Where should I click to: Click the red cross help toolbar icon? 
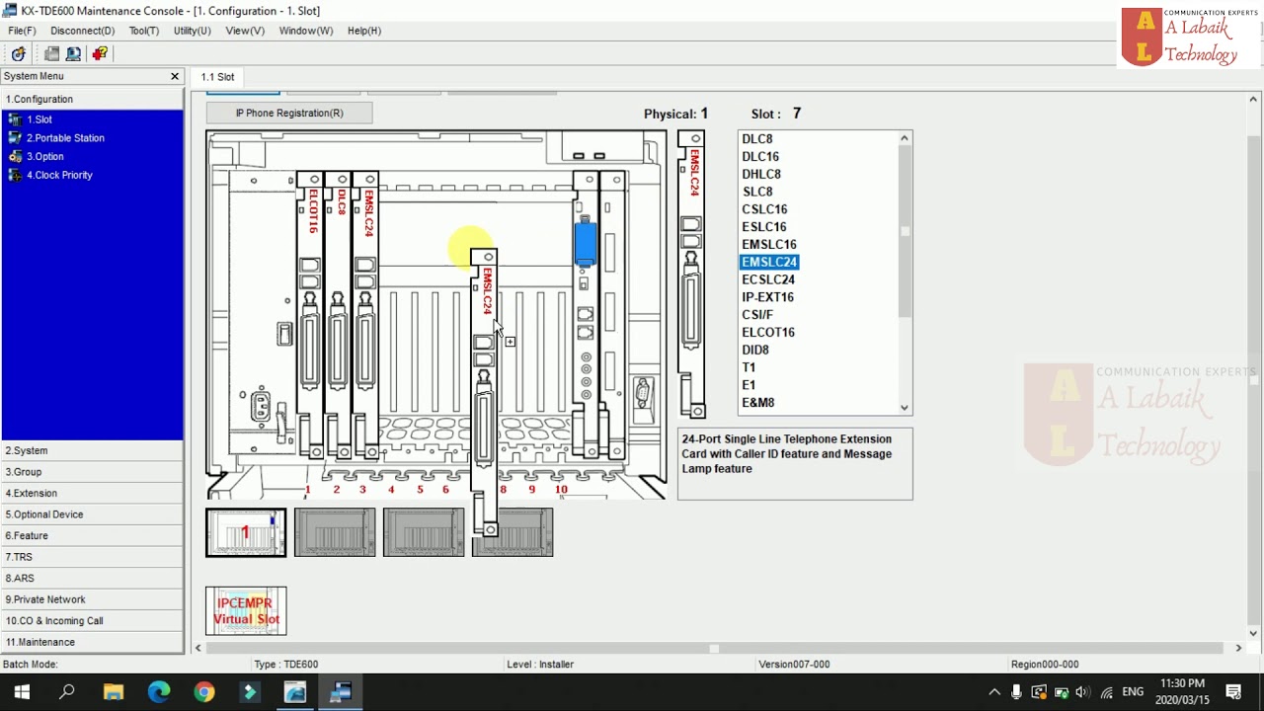point(100,54)
